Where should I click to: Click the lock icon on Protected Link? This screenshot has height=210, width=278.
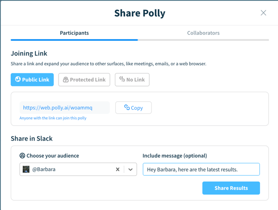point(66,80)
